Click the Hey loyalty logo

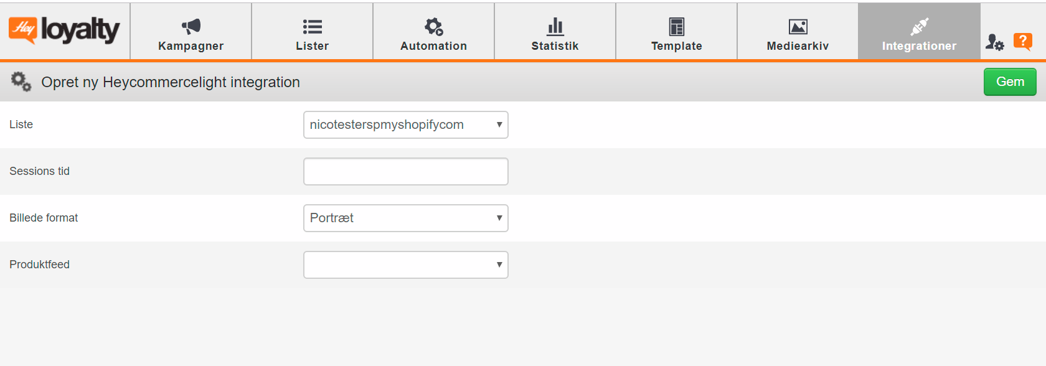[x=64, y=30]
